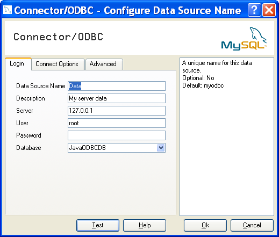The height and width of the screenshot is (237, 279).
Task: Click the title bar application icon
Action: click(x=8, y=10)
